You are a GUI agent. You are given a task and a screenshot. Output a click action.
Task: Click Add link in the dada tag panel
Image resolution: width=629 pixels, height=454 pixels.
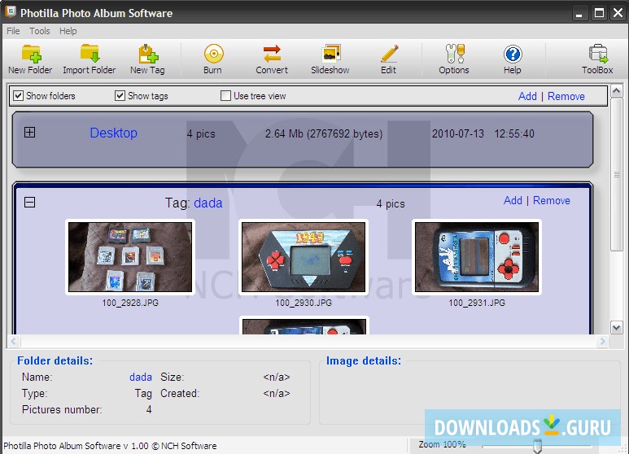click(x=513, y=200)
